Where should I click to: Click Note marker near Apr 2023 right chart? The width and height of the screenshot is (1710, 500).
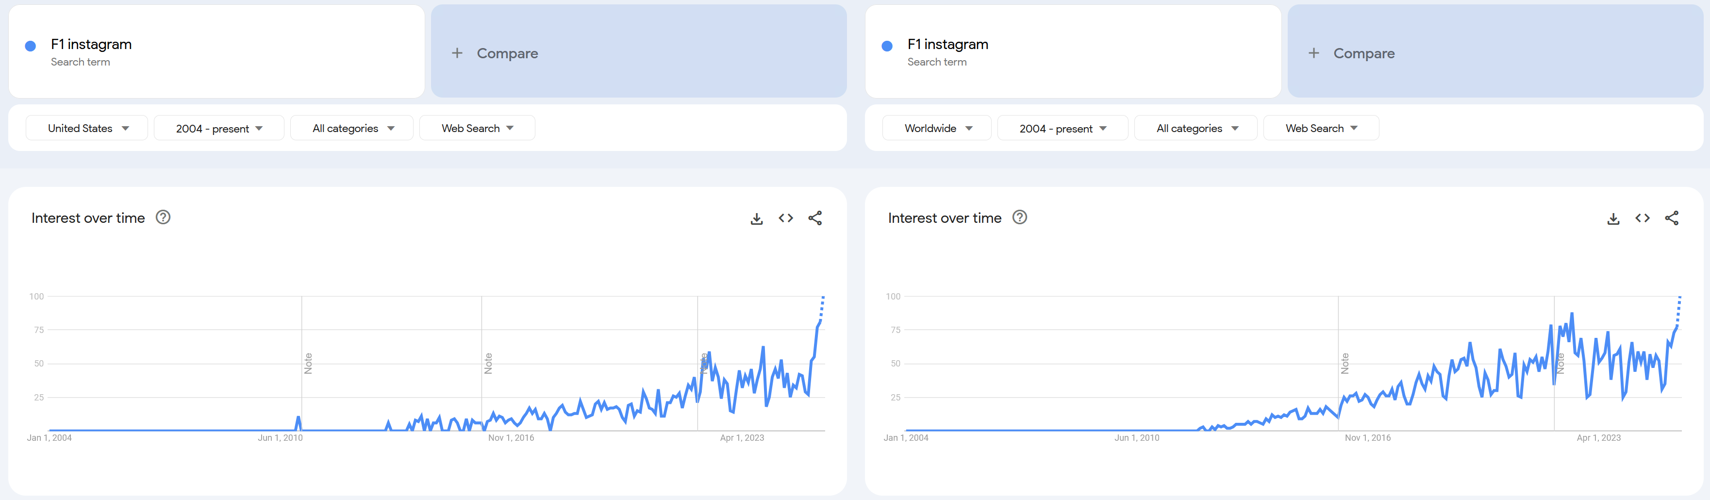[x=1561, y=363]
